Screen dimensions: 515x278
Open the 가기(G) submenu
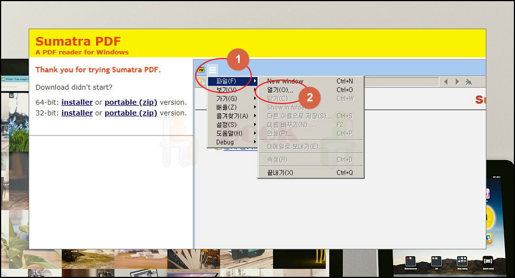point(232,98)
